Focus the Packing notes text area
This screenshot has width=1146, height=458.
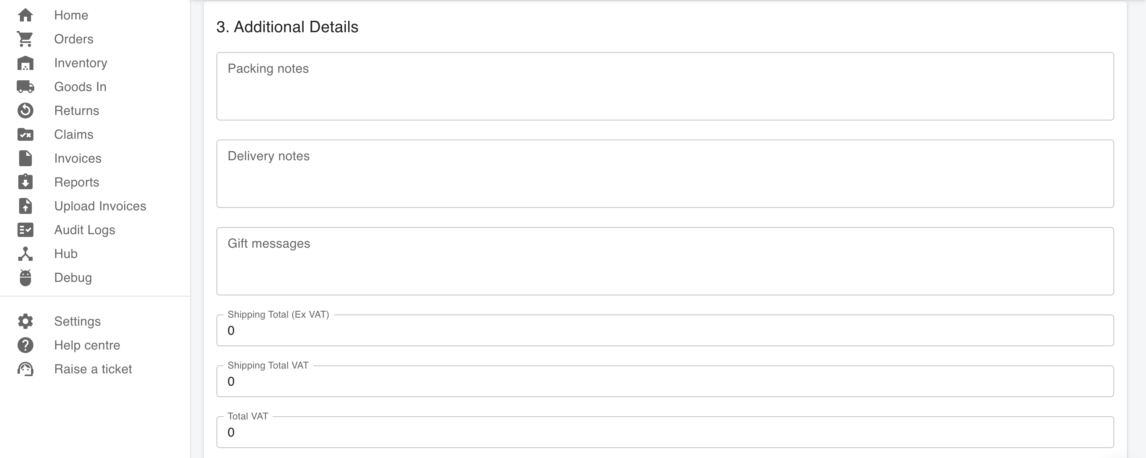[665, 86]
